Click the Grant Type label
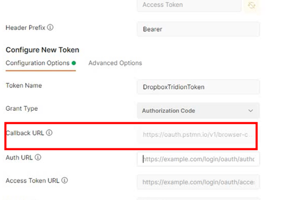Screen dimensions: 303x200 (x=21, y=108)
